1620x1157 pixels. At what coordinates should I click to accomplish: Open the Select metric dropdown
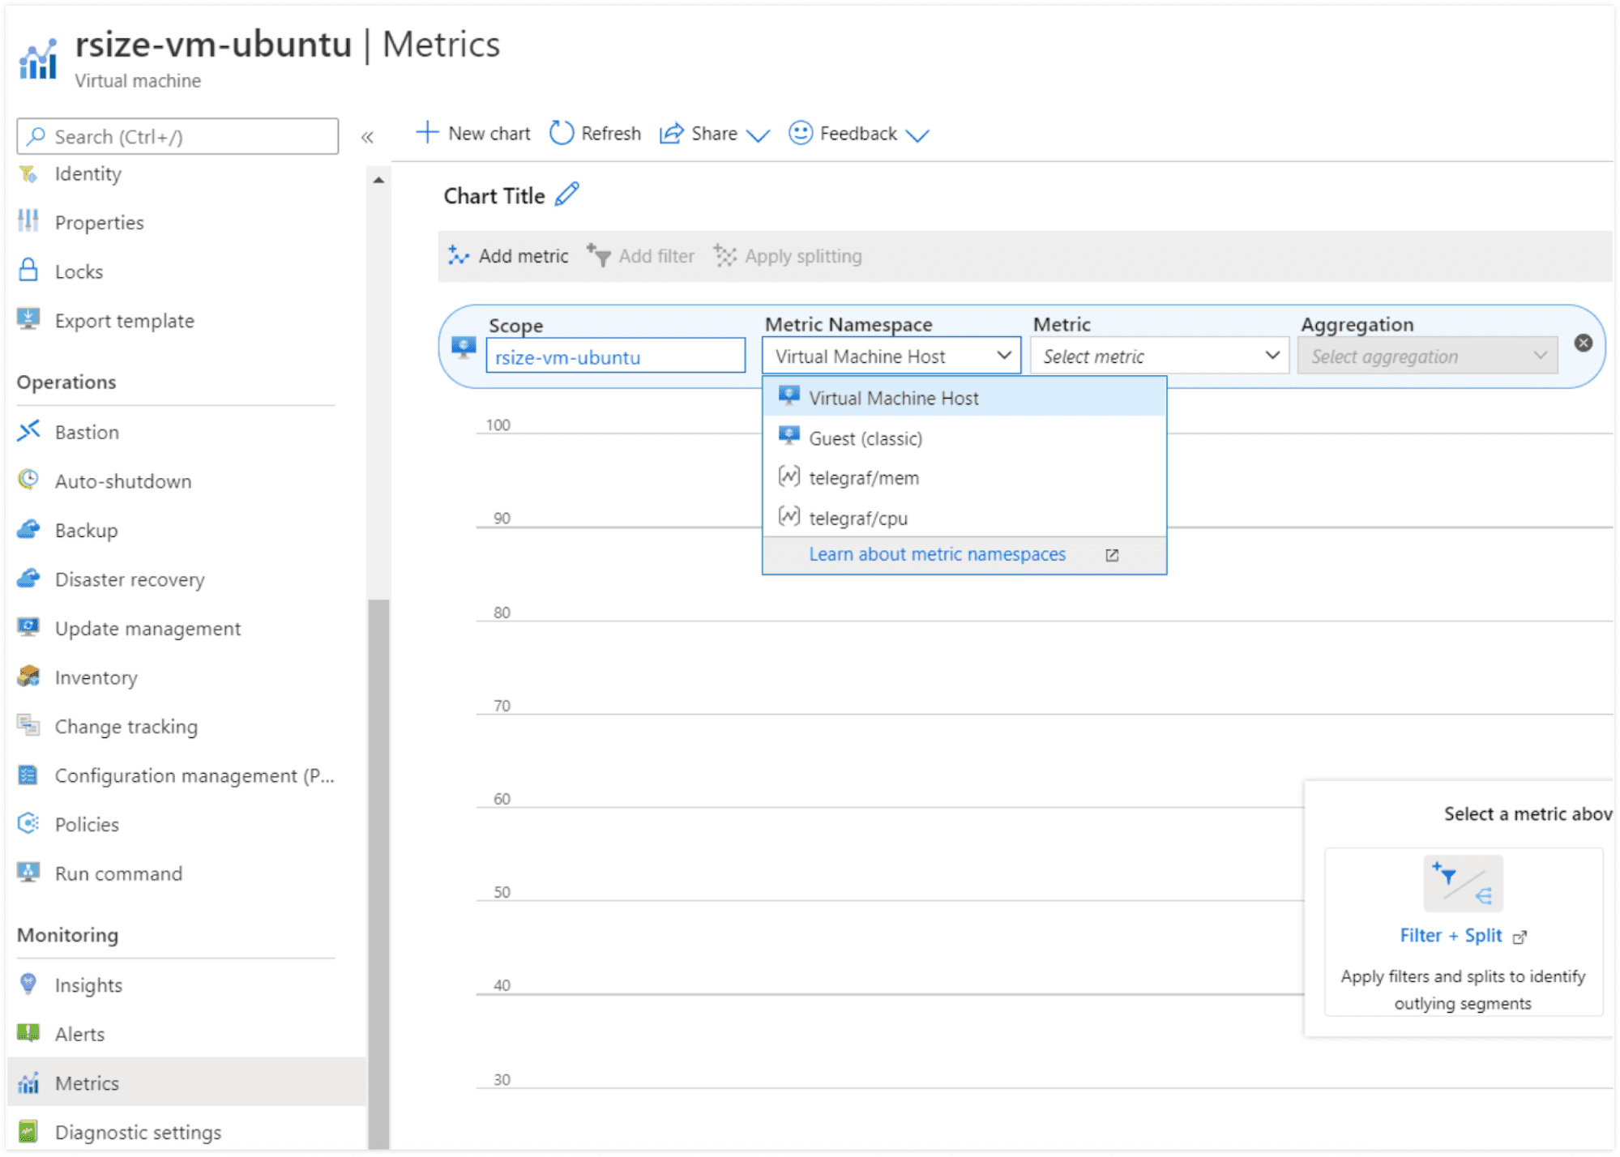[1159, 356]
